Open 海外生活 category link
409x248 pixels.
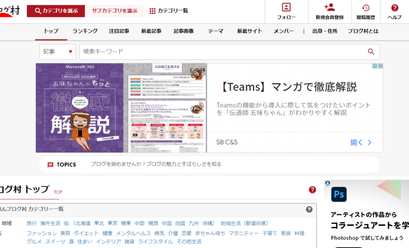[50, 223]
